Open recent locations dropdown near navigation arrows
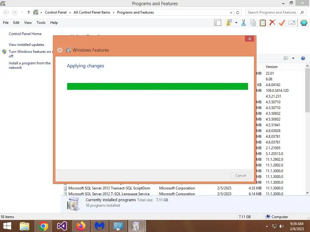Viewport: 310px width, 232px height. point(22,12)
